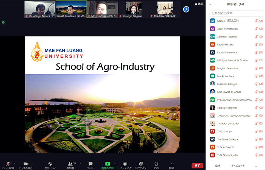Expand the video options arrow beside stop video

33,164
